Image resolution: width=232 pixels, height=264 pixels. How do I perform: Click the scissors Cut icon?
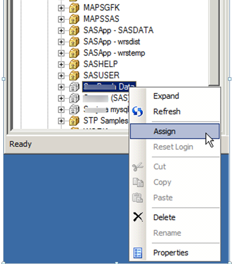pos(138,167)
